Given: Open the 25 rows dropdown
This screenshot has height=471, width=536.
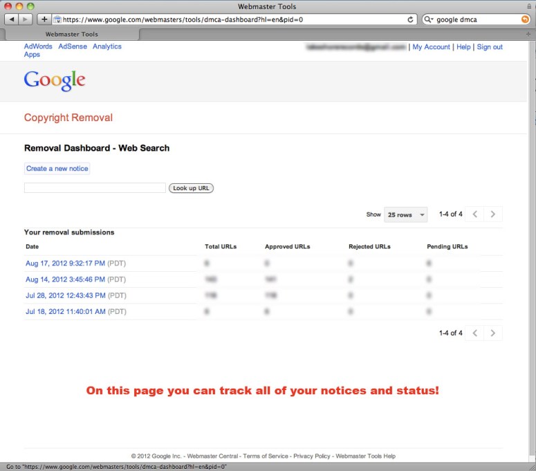Looking at the screenshot, I should [x=405, y=214].
